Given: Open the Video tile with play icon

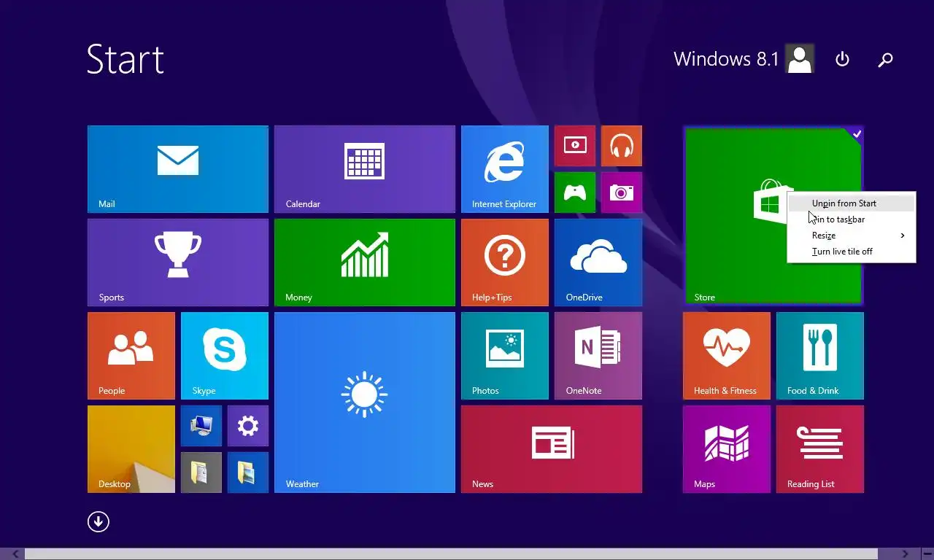Looking at the screenshot, I should (575, 146).
